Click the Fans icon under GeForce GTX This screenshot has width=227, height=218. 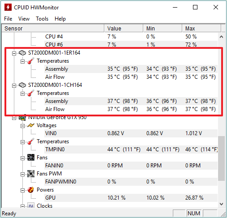31,158
